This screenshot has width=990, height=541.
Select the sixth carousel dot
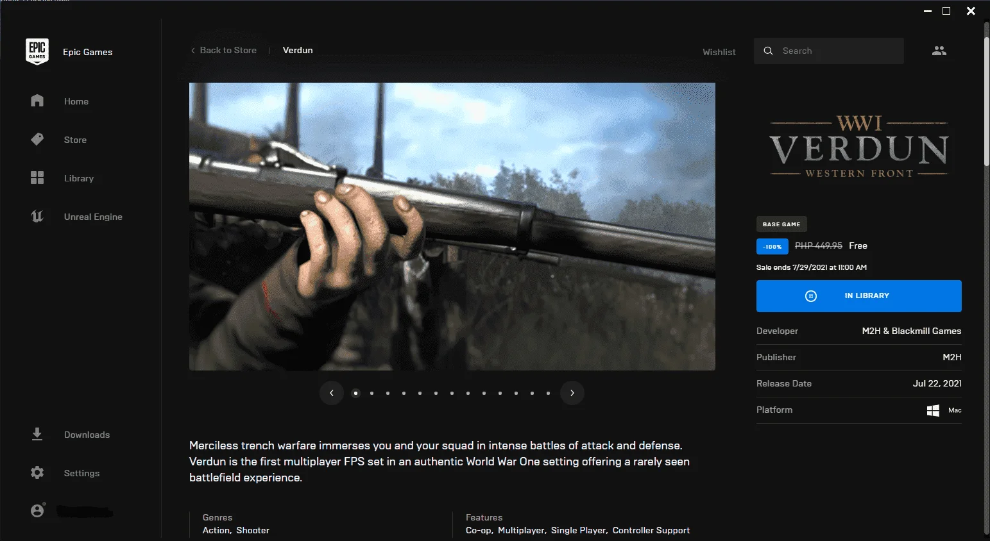(x=436, y=393)
